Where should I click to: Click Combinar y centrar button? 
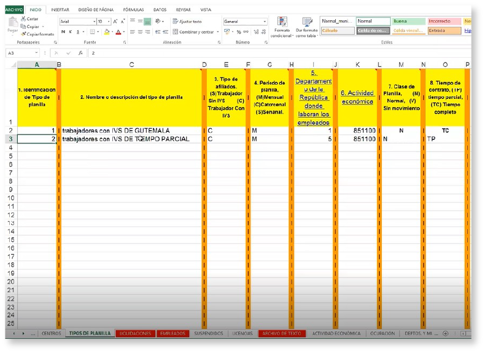(193, 32)
